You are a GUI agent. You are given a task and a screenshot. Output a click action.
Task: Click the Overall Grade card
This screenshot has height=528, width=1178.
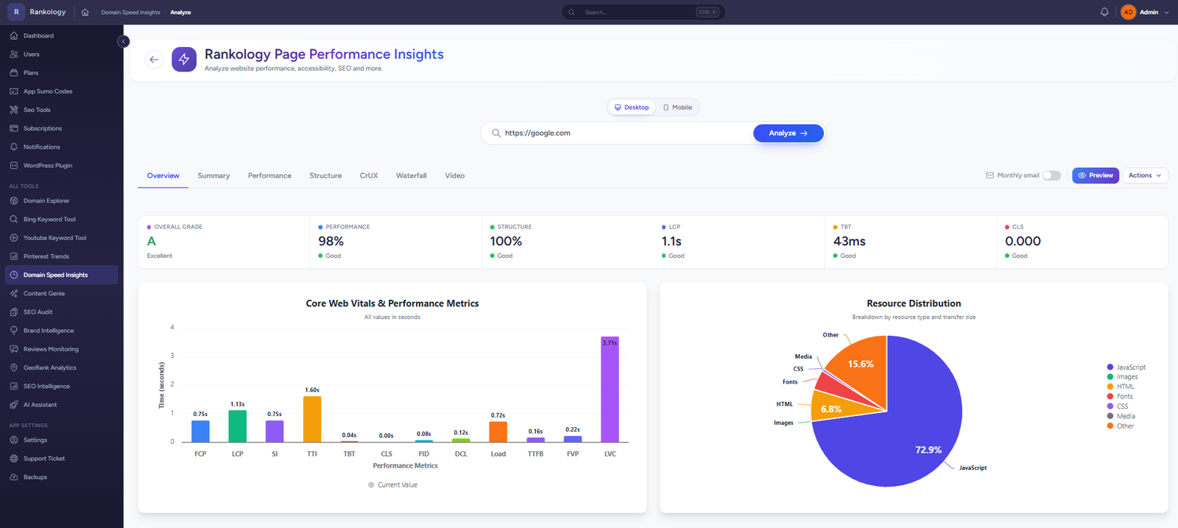pyautogui.click(x=224, y=242)
